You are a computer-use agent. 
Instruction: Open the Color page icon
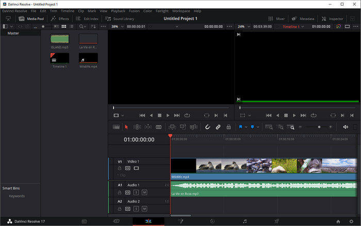pyautogui.click(x=212, y=221)
